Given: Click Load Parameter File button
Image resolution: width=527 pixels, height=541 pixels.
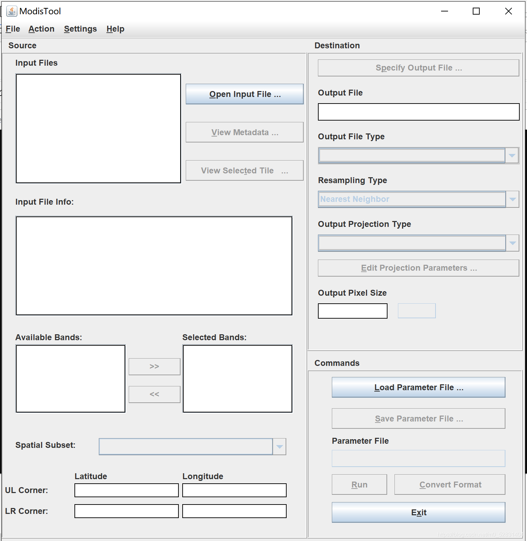Looking at the screenshot, I should (418, 387).
